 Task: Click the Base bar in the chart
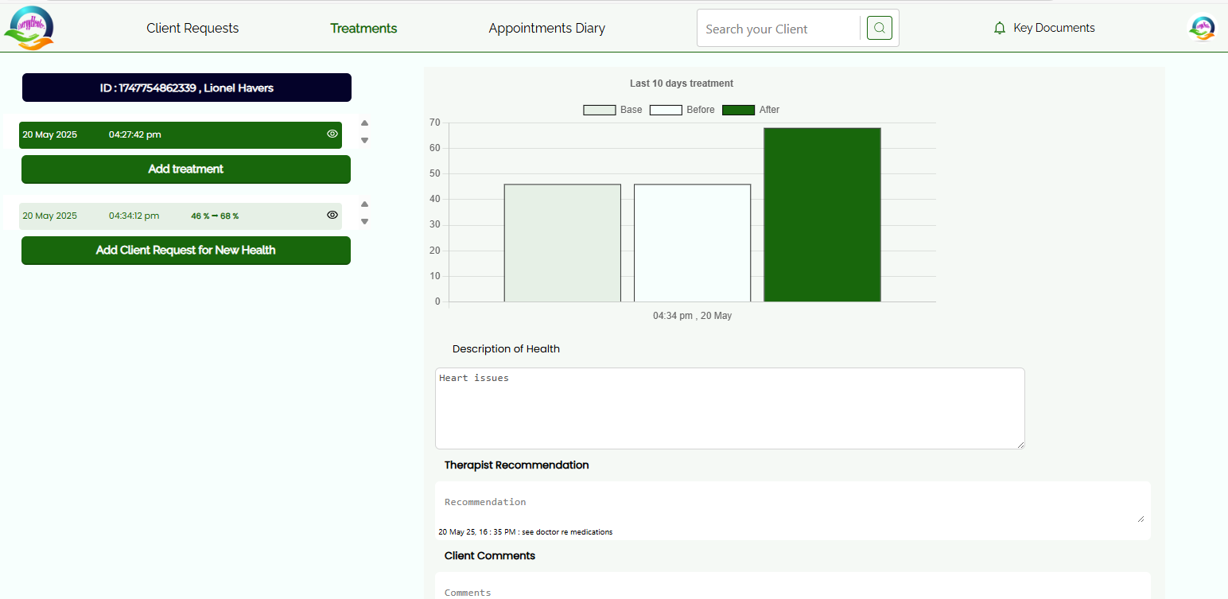pos(562,243)
